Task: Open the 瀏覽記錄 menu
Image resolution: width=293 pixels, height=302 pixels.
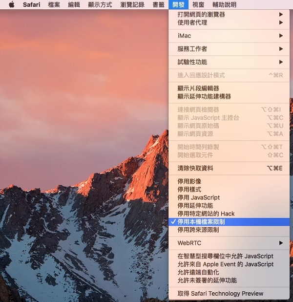Action: 132,4
